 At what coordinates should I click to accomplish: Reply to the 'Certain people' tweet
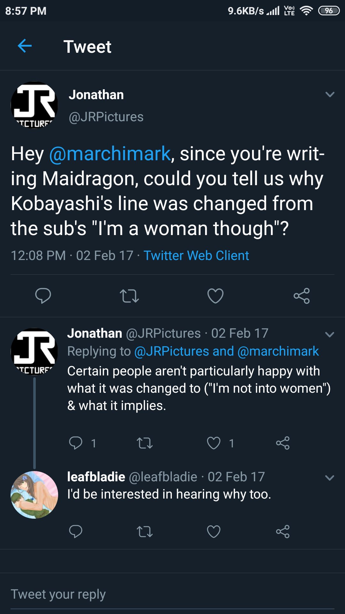(x=76, y=443)
